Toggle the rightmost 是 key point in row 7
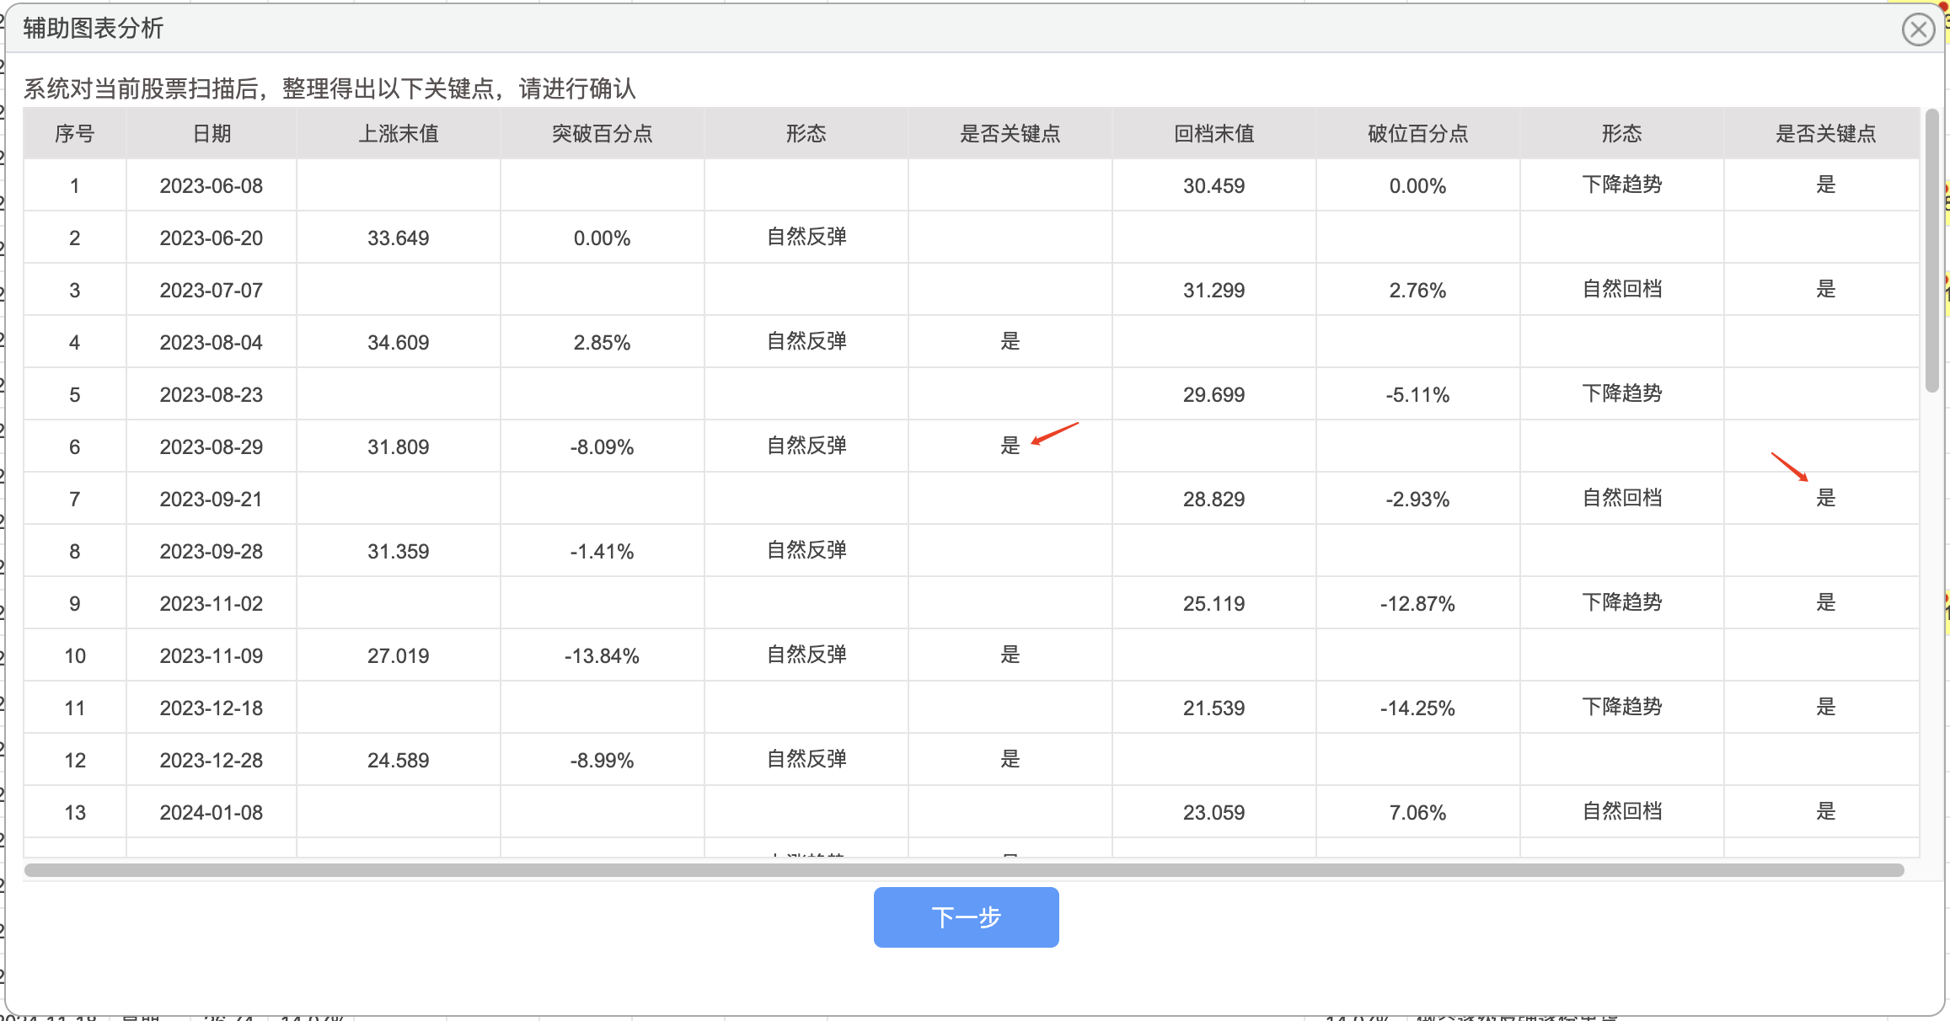 coord(1825,498)
